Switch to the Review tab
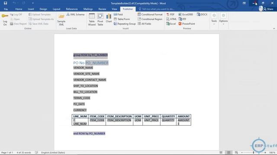The image size is (277, 155). (102, 9)
